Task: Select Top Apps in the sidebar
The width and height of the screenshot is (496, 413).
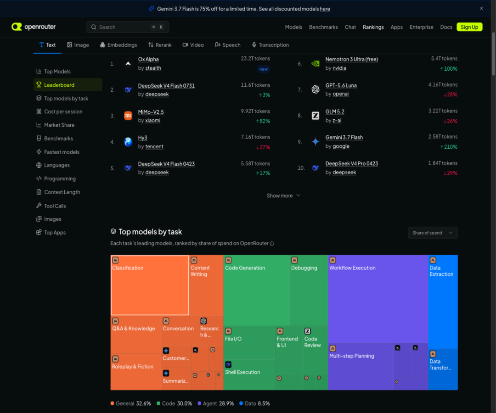Action: [68, 233]
